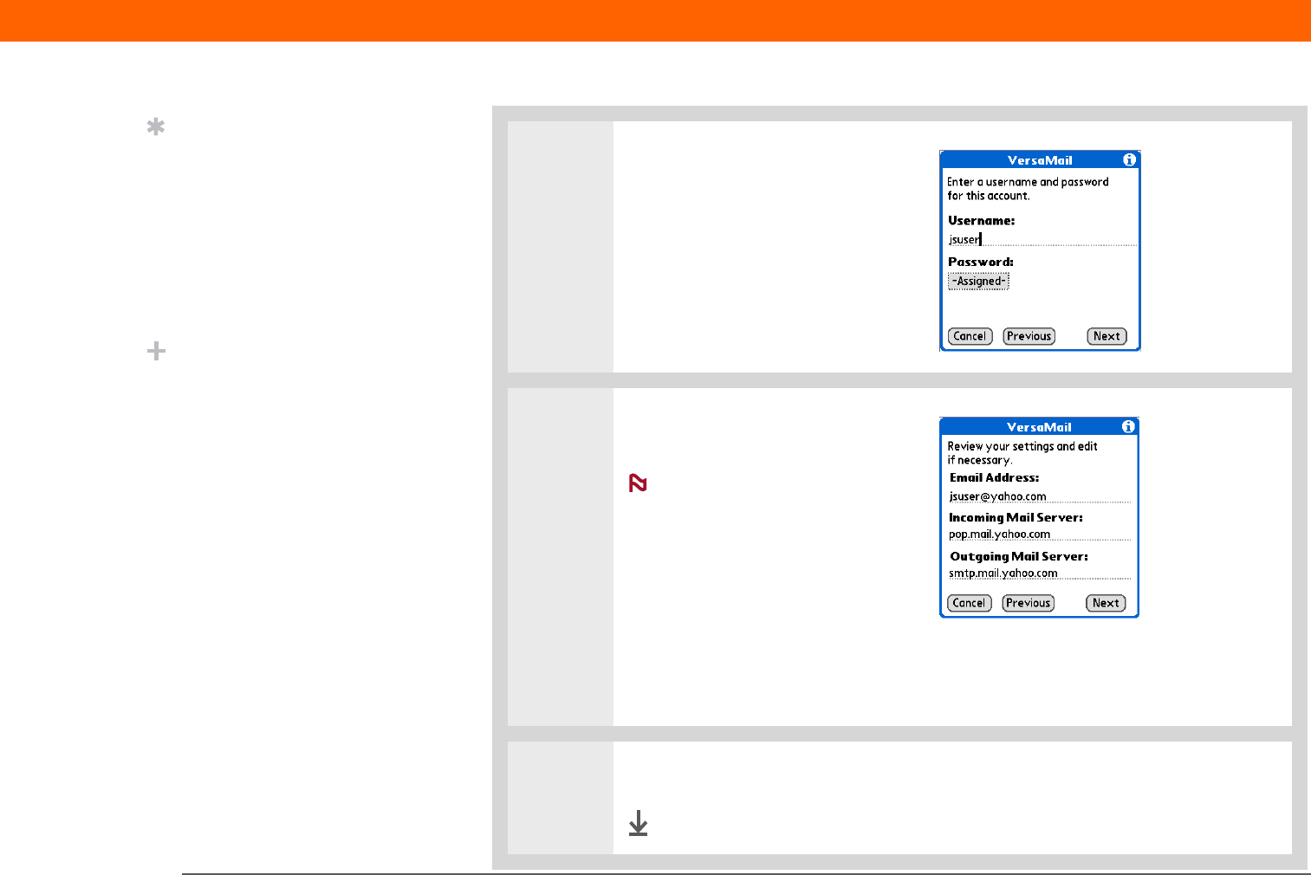
Task: Click the plus icon in the sidebar
Action: [x=156, y=351]
